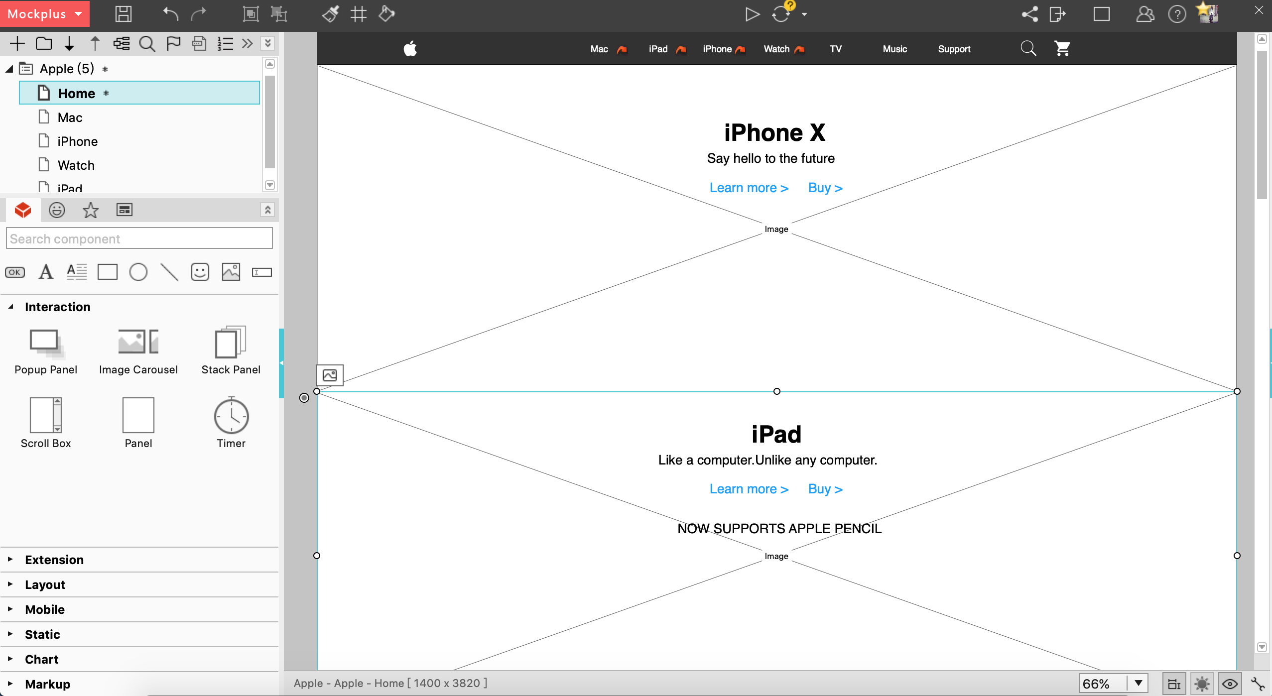
Task: Toggle the eye preview icon in status bar
Action: click(x=1230, y=684)
